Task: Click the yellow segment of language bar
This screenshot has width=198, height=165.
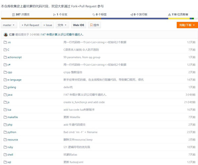Action: [x=179, y=18]
